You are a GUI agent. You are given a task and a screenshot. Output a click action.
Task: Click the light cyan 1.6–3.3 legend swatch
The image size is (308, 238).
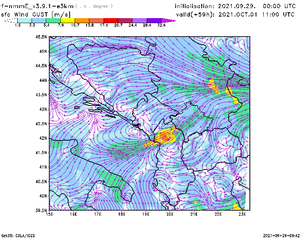[x=25, y=20]
